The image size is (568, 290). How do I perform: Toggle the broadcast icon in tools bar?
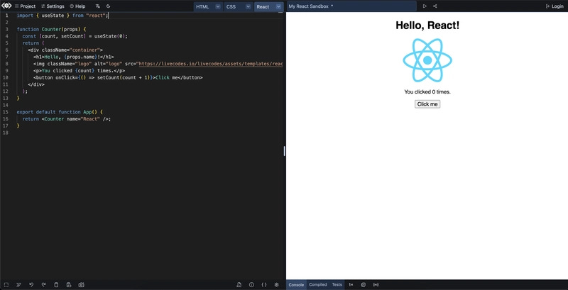(x=376, y=285)
